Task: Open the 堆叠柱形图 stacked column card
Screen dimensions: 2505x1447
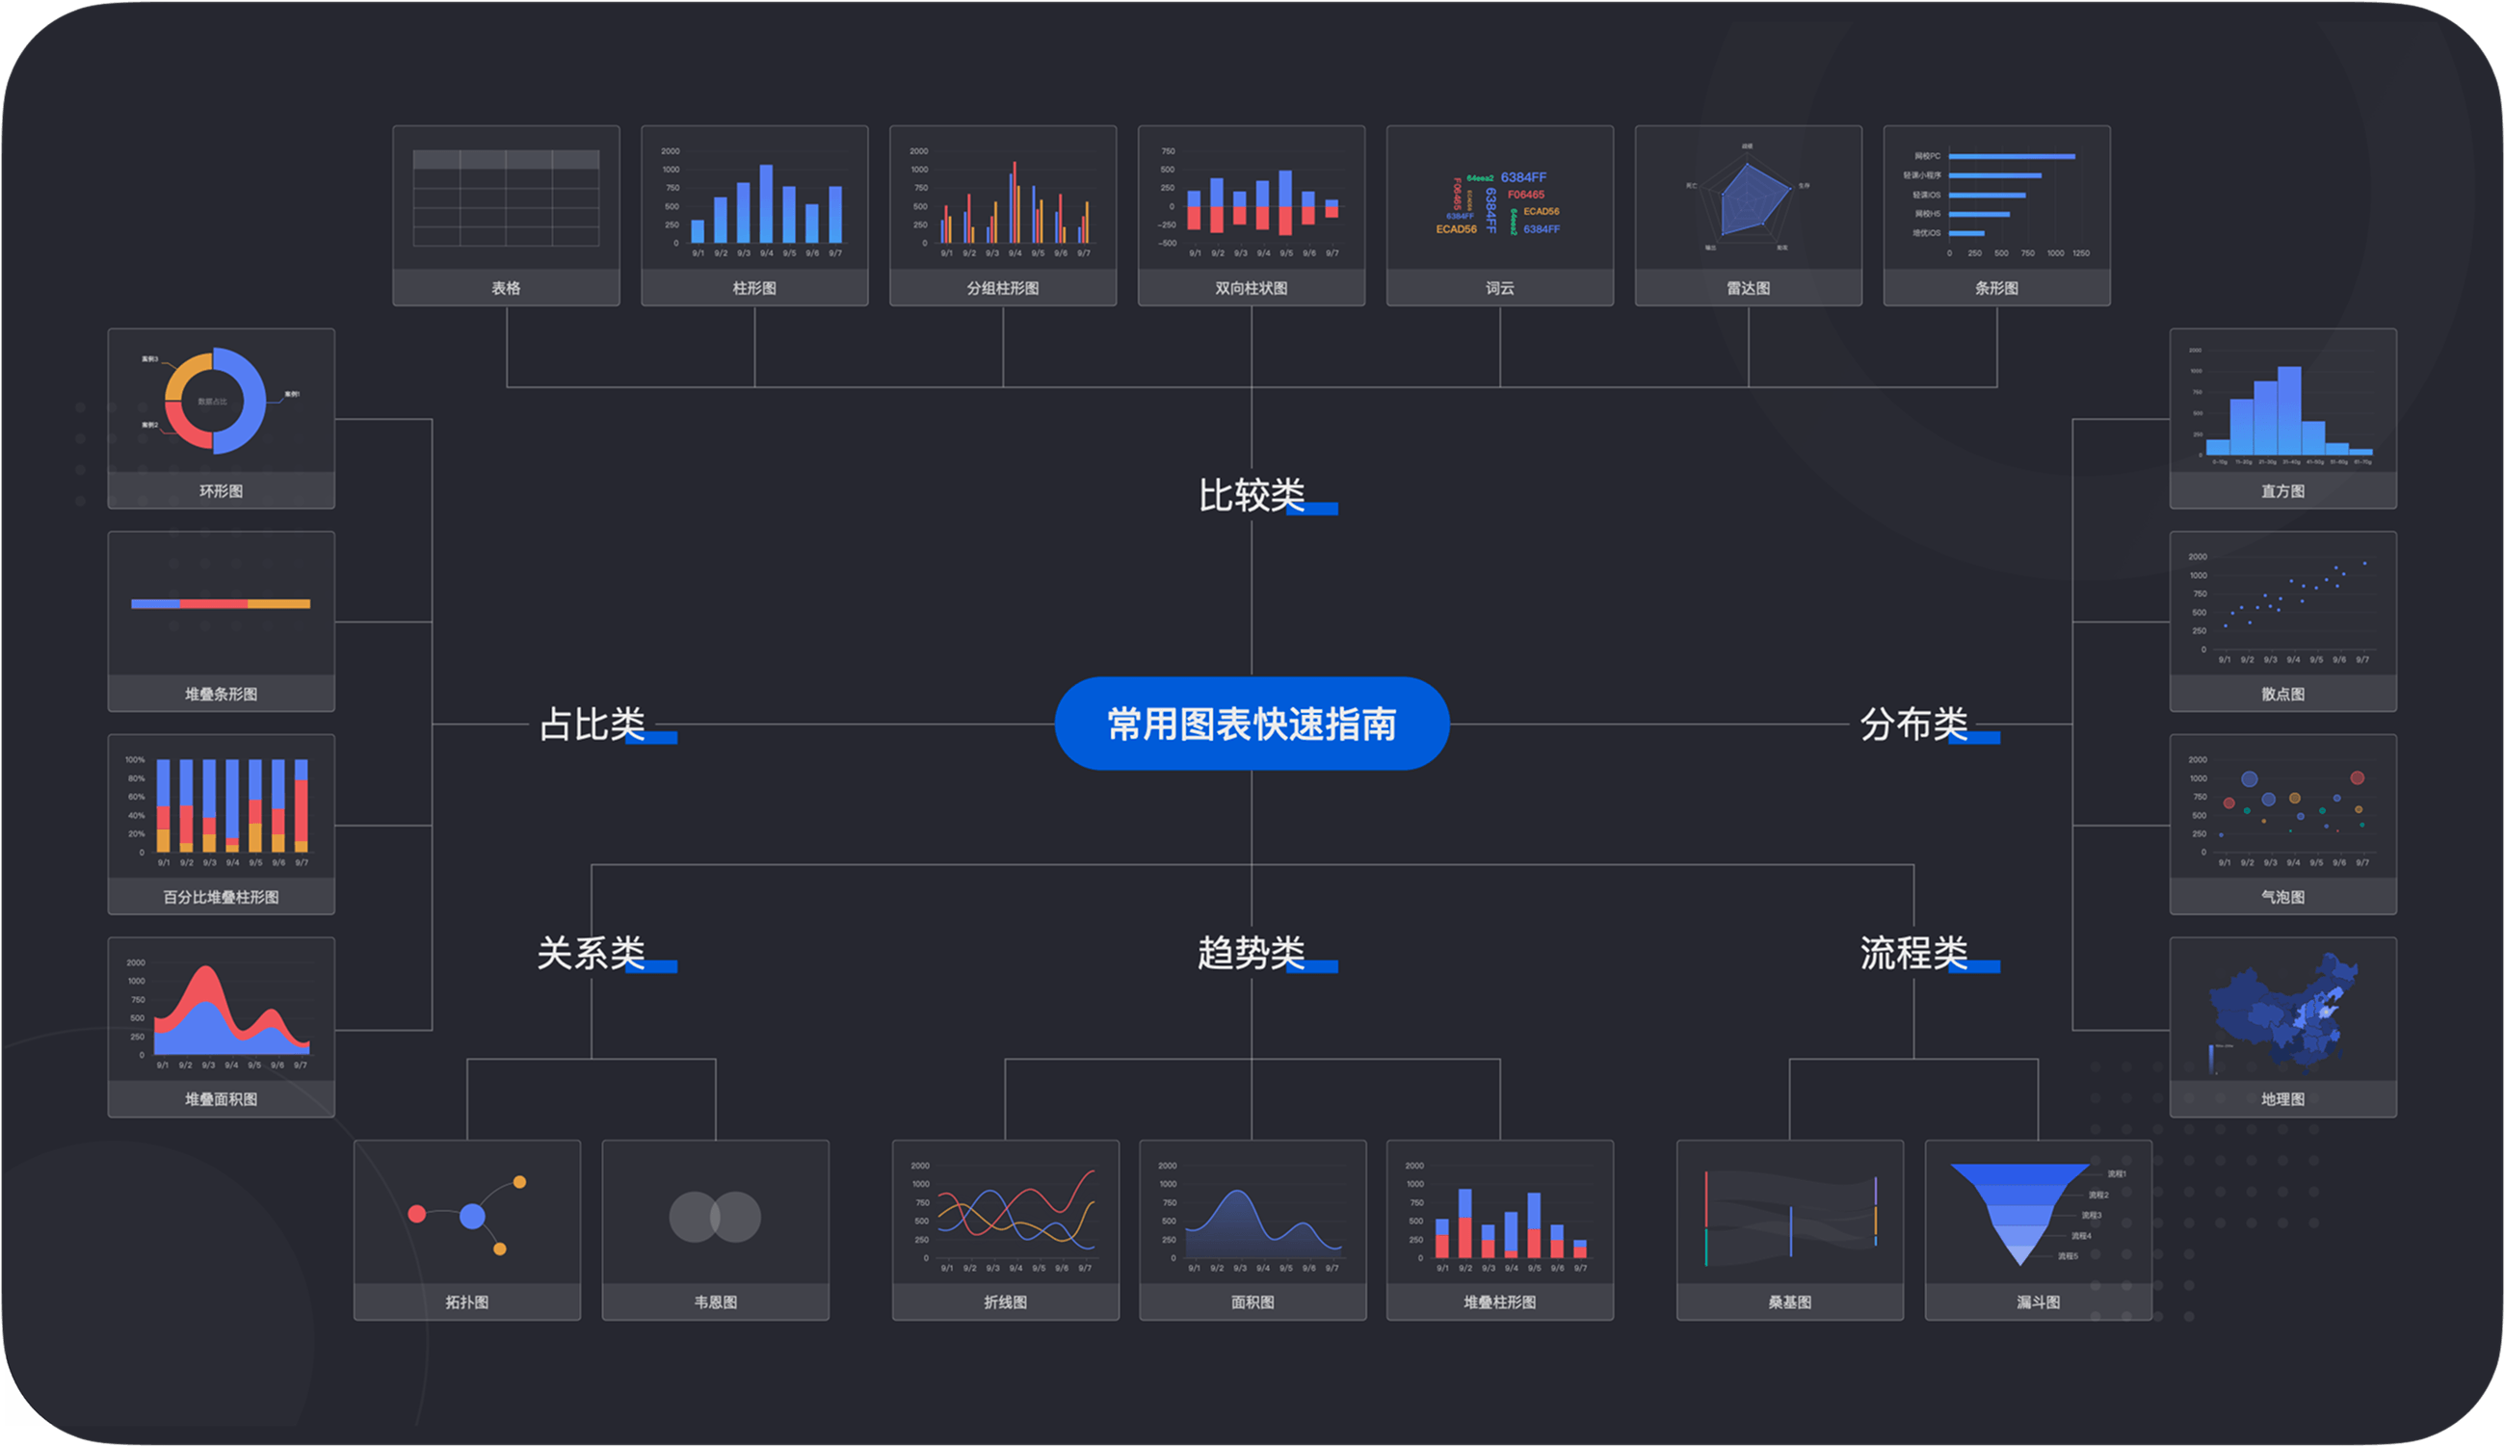Action: [x=1499, y=1229]
